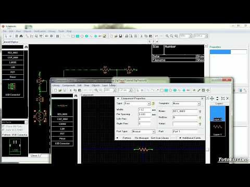This screenshot has width=250, height=187.
Task: Open the Component menu in Component Editor
Action: tap(69, 85)
